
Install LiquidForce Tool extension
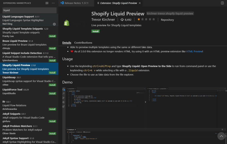pyautogui.click(x=52, y=94)
